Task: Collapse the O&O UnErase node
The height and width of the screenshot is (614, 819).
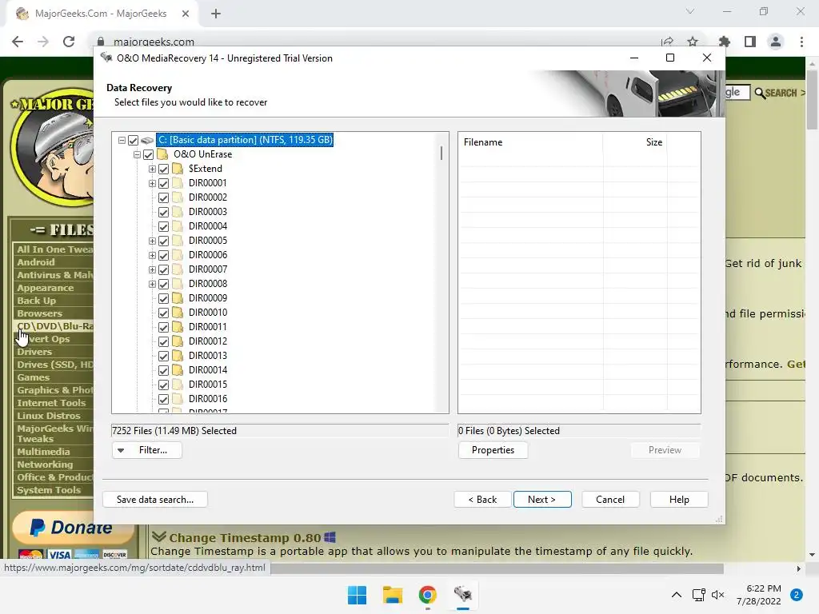Action: pyautogui.click(x=137, y=154)
